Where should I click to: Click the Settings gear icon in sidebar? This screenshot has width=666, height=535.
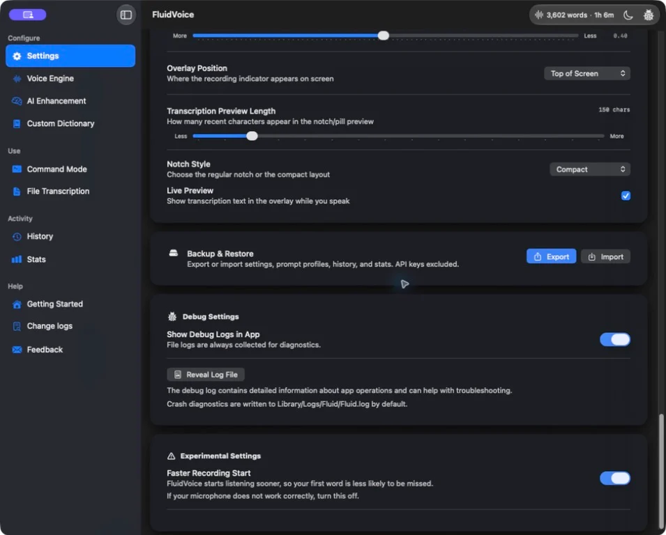pos(17,56)
